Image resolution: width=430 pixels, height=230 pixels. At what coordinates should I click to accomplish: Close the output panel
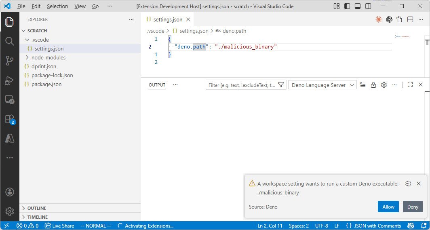coord(421,85)
